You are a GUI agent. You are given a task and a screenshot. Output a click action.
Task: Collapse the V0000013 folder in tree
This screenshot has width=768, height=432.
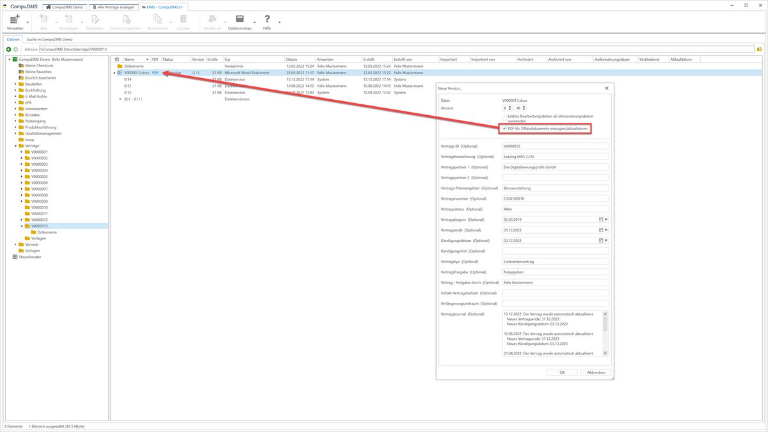click(22, 226)
